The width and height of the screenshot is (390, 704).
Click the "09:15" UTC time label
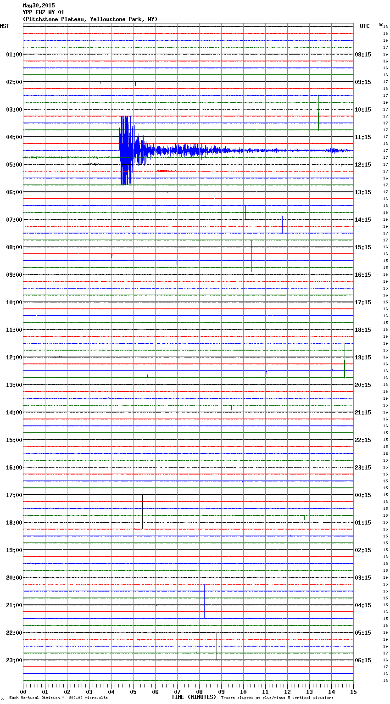tap(363, 82)
